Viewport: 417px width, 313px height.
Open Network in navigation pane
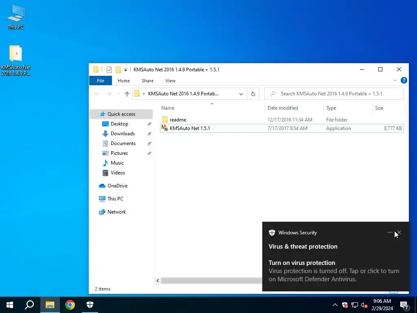[x=116, y=212]
